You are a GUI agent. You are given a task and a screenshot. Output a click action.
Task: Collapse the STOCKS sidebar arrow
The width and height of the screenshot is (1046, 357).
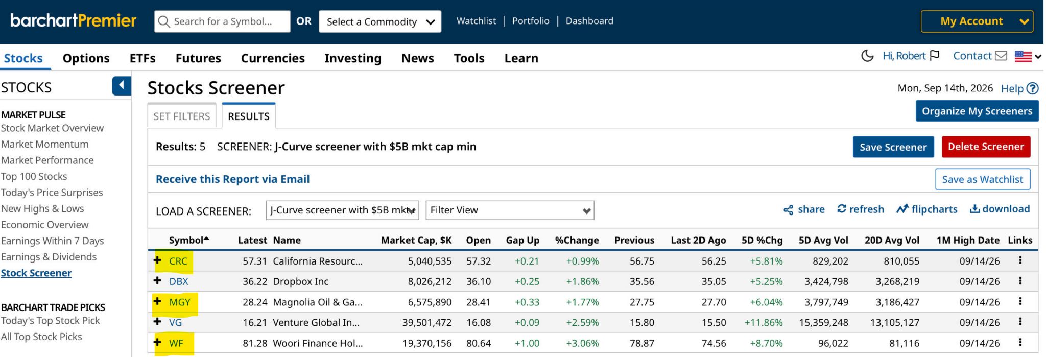pyautogui.click(x=122, y=85)
